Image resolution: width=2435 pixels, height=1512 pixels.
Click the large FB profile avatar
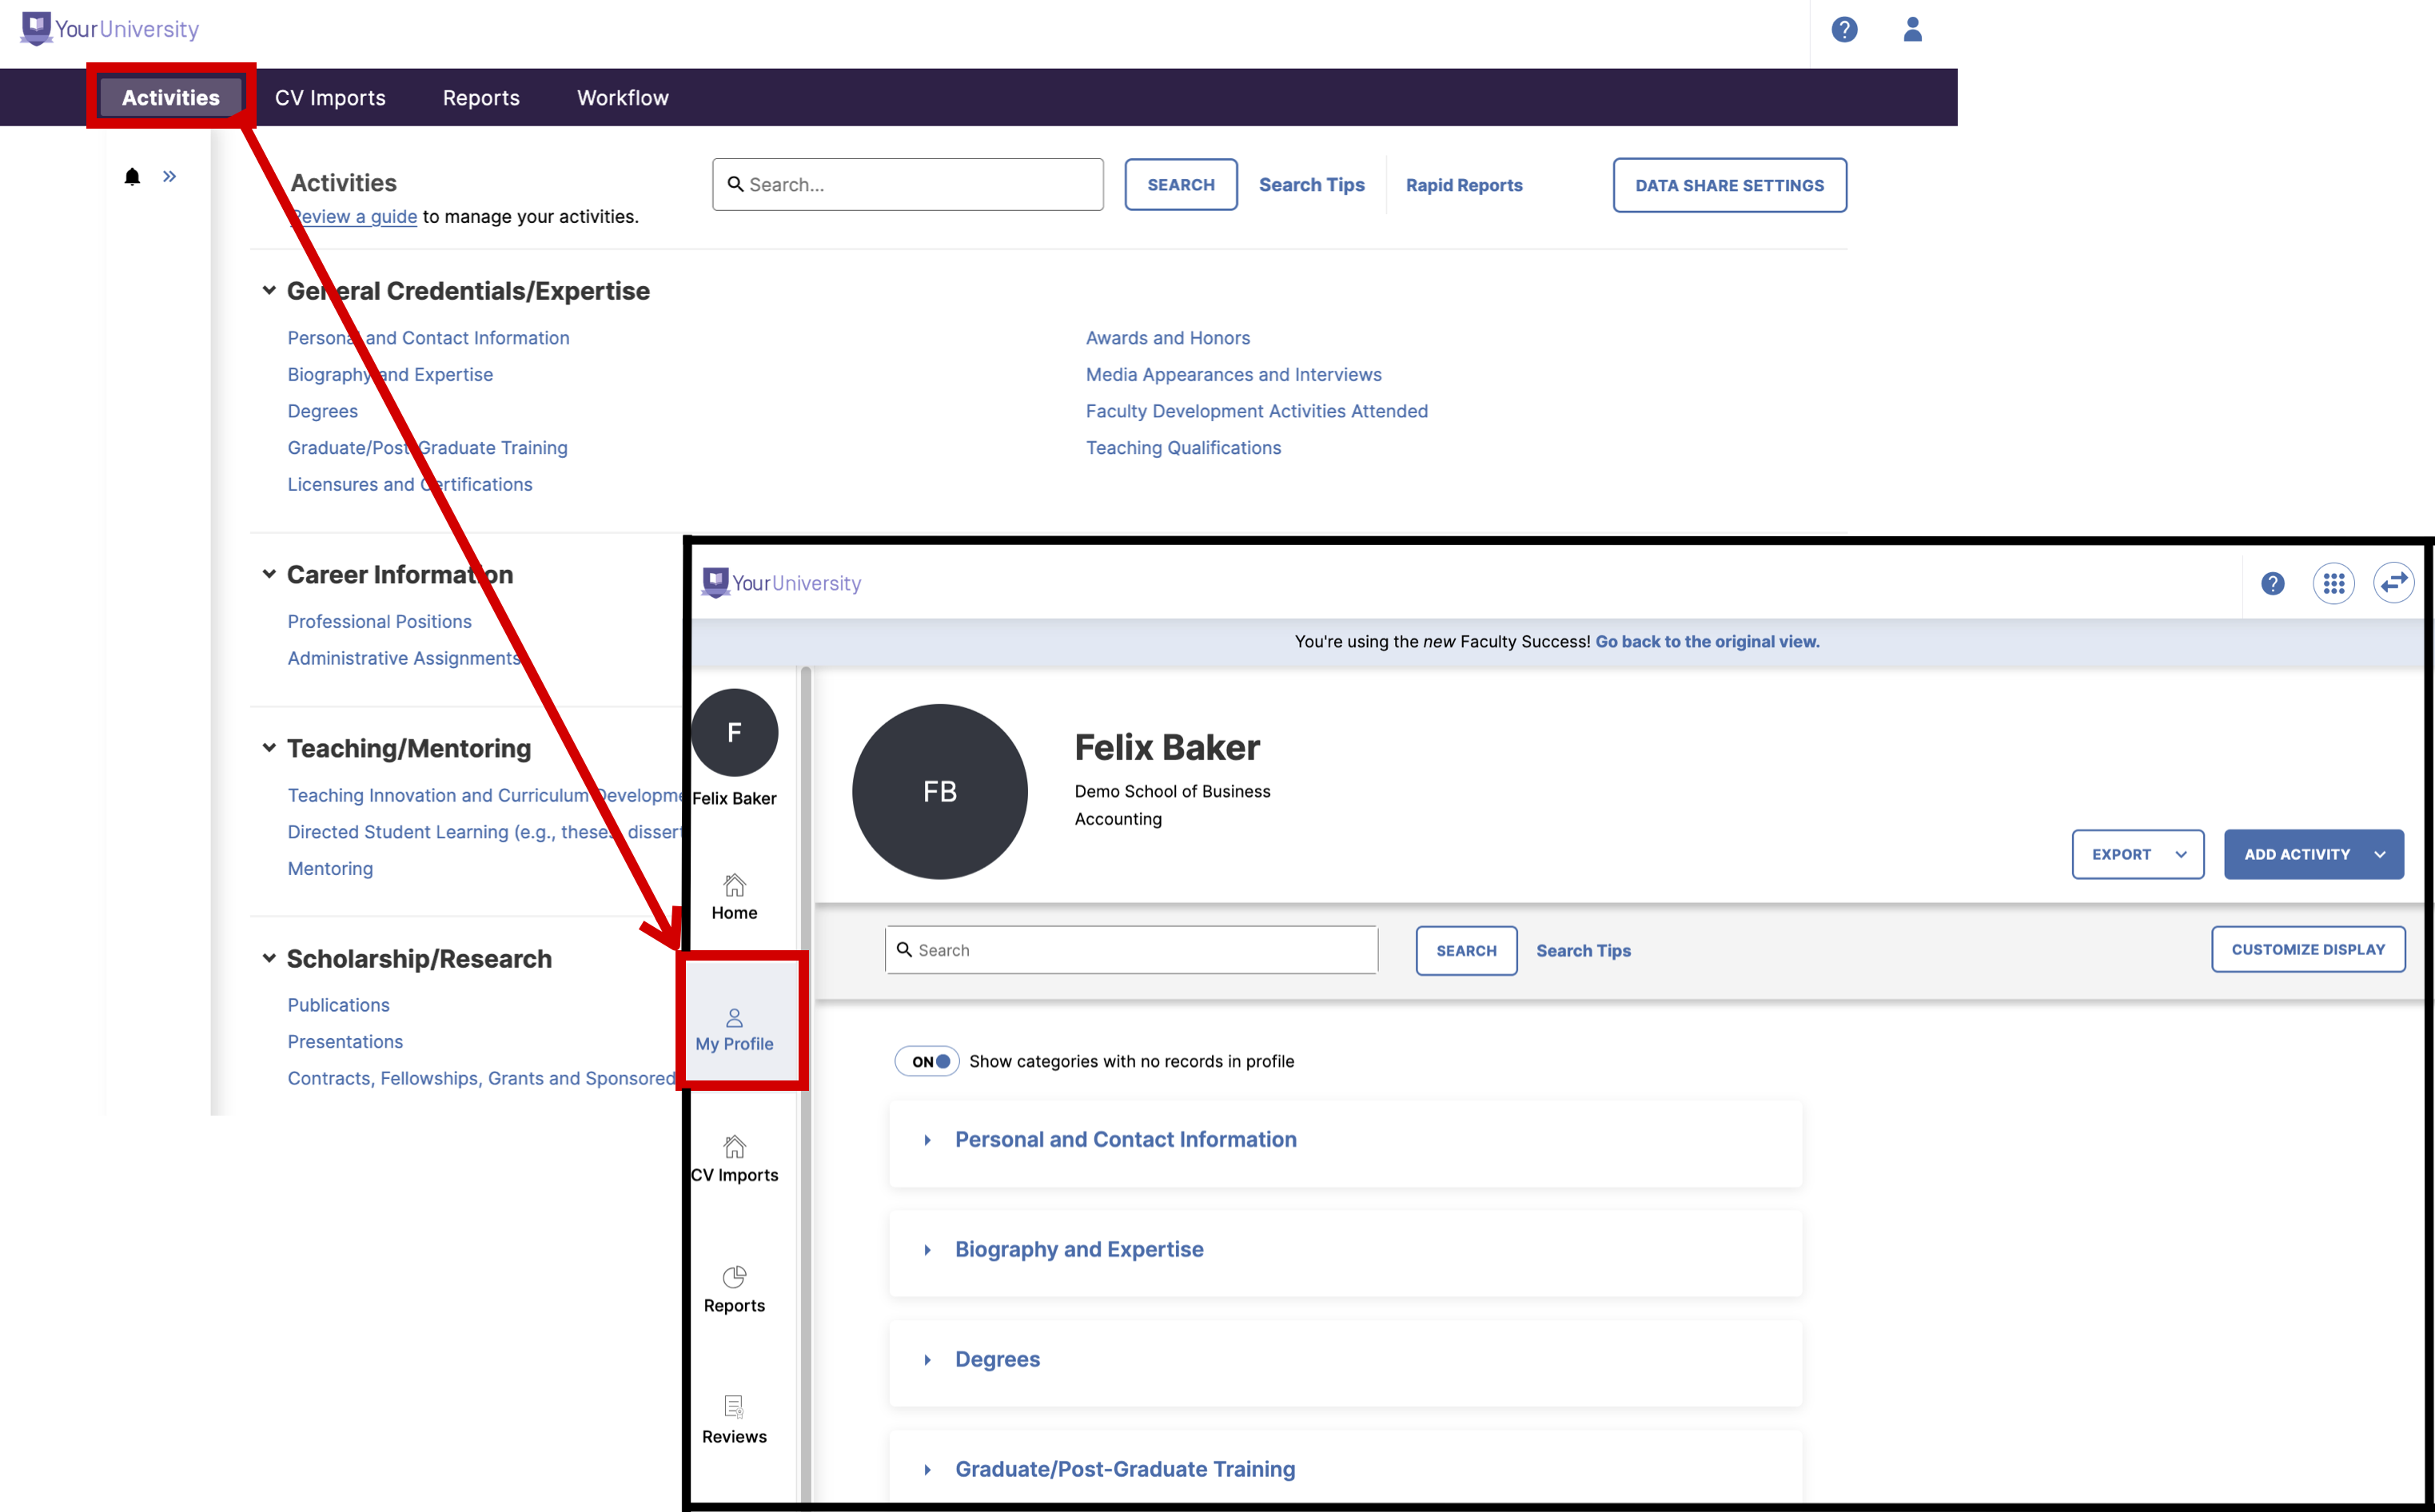click(x=939, y=791)
